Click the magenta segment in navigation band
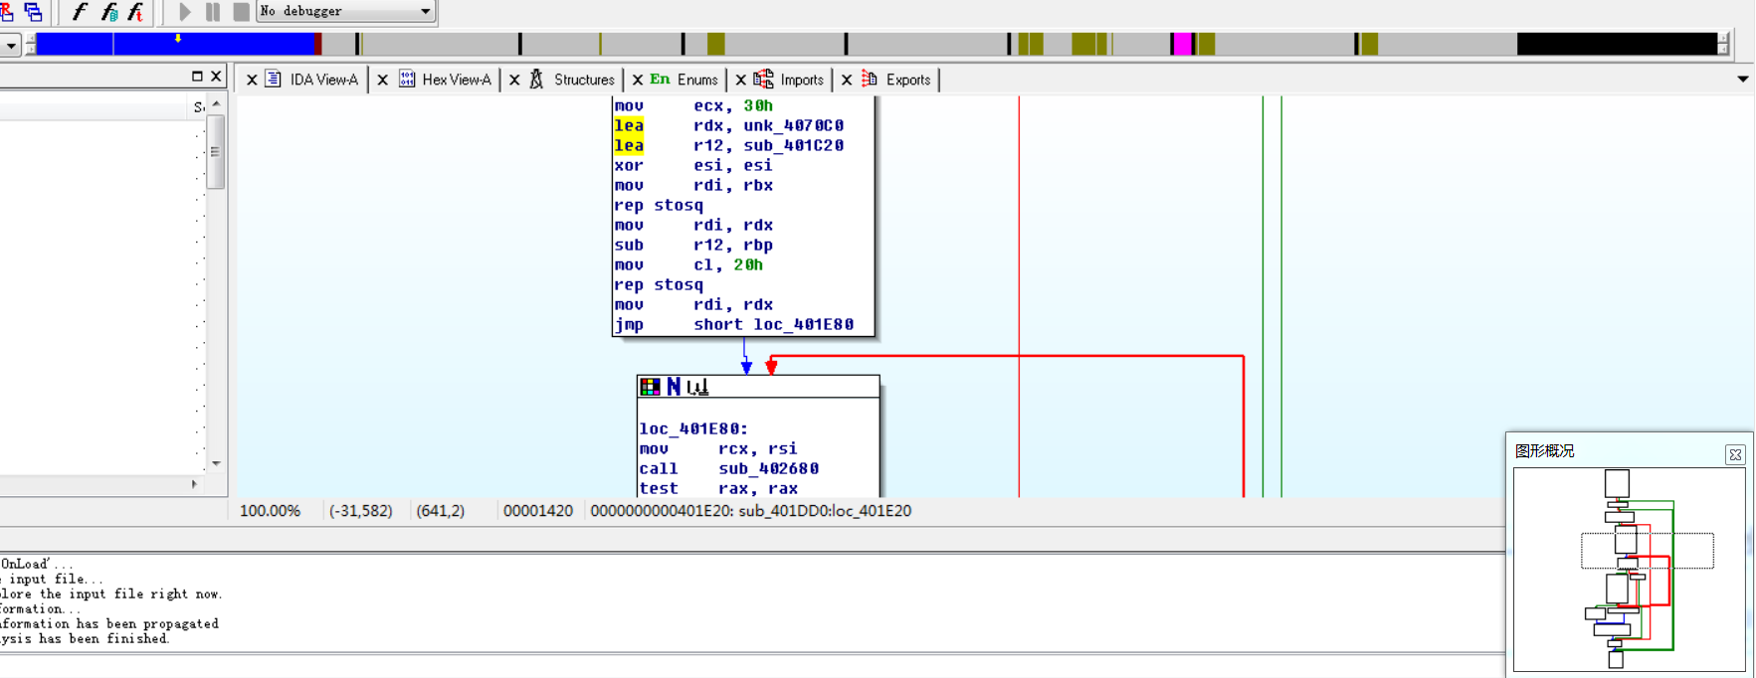 (1181, 44)
